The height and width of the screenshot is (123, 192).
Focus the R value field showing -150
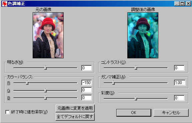click(87, 83)
